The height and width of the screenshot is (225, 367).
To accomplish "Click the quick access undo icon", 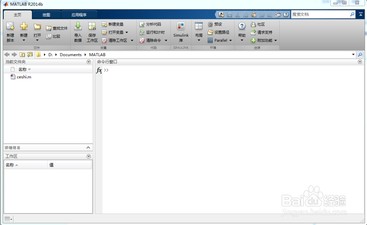I will [x=262, y=15].
